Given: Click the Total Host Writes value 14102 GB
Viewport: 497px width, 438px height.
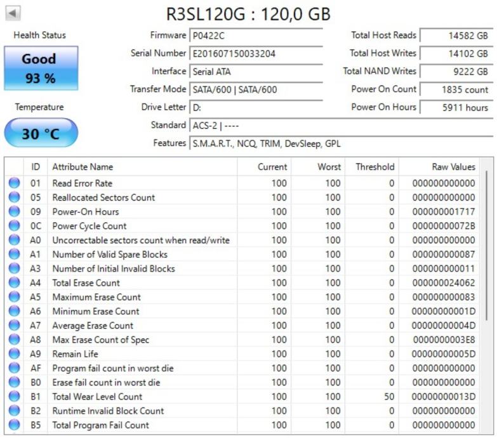Looking at the screenshot, I should click(457, 53).
